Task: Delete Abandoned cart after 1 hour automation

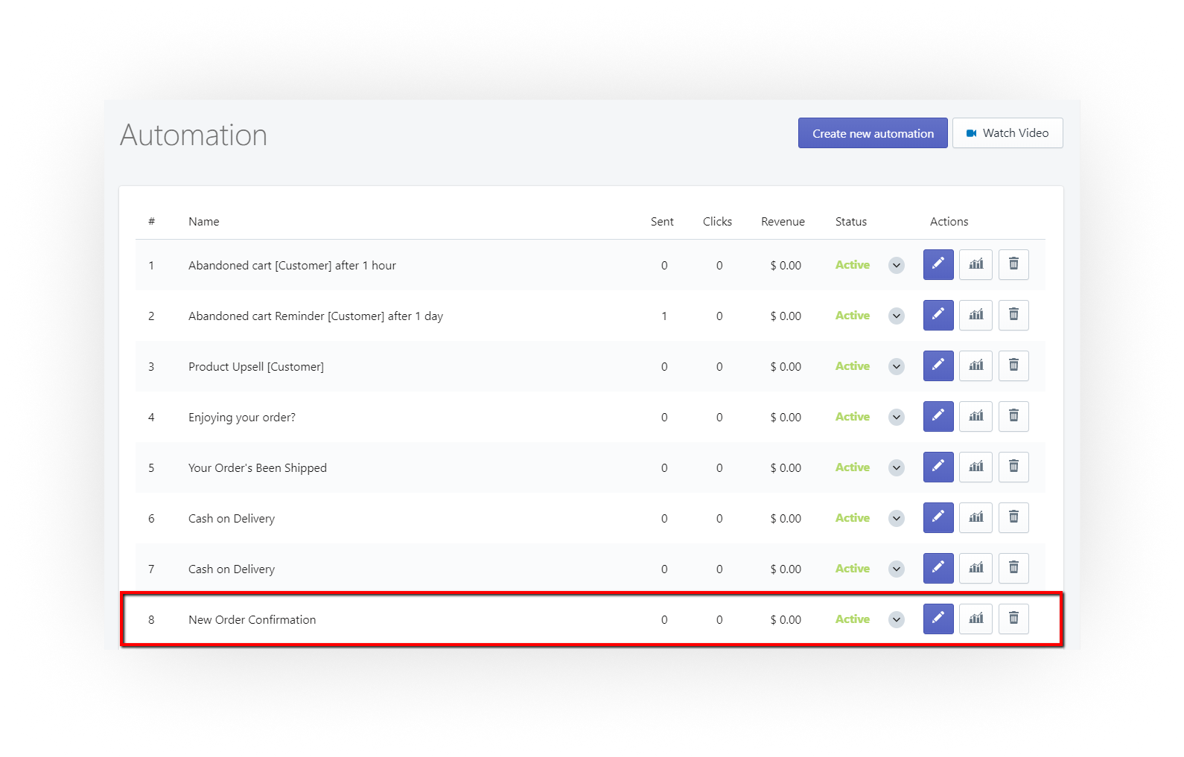Action: pos(1013,264)
